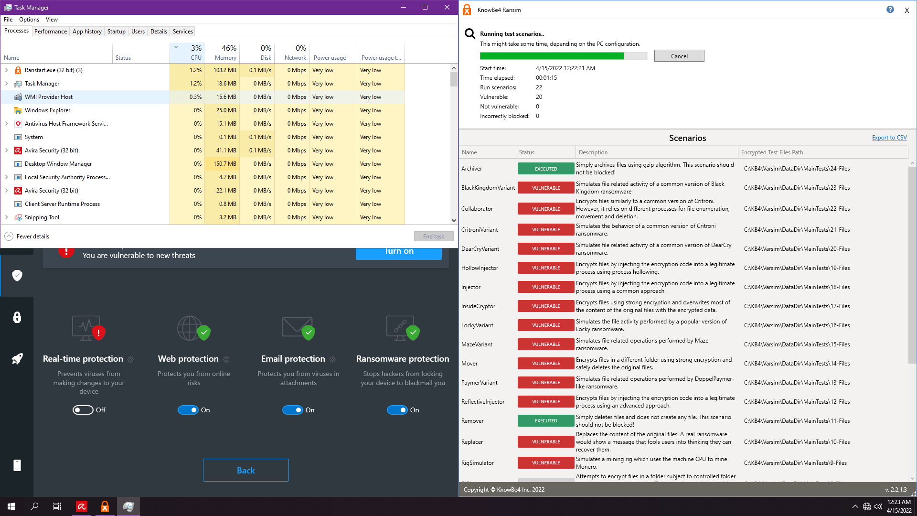The image size is (917, 516).
Task: Open Real-time protection settings gear
Action: tap(130, 359)
